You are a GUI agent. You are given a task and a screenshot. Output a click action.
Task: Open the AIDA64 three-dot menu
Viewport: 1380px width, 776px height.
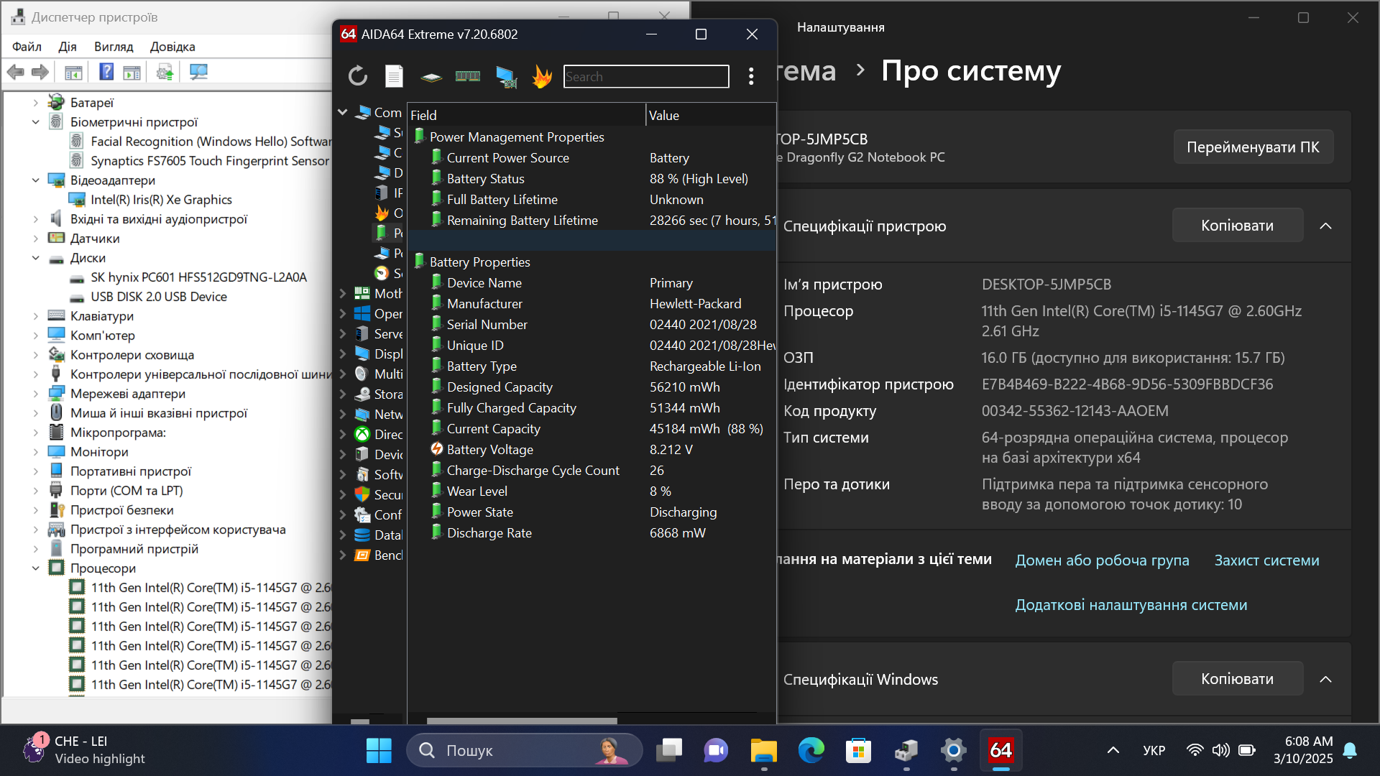point(751,76)
